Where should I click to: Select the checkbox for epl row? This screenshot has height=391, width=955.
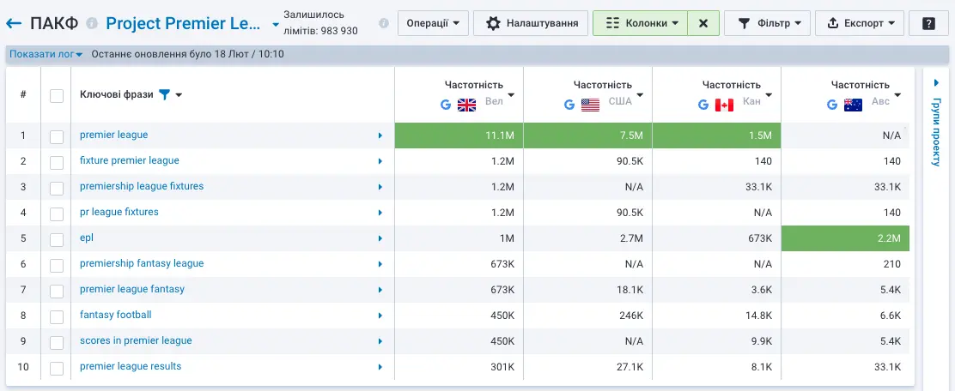pyautogui.click(x=57, y=238)
